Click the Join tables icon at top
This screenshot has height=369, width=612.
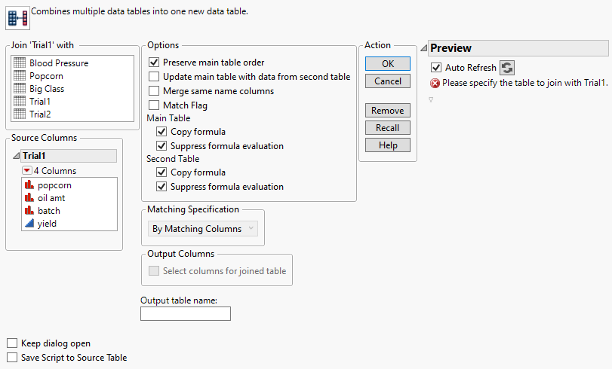[17, 17]
